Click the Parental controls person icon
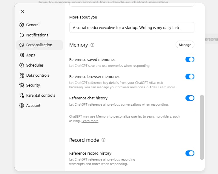The image size is (218, 174). click(x=22, y=95)
